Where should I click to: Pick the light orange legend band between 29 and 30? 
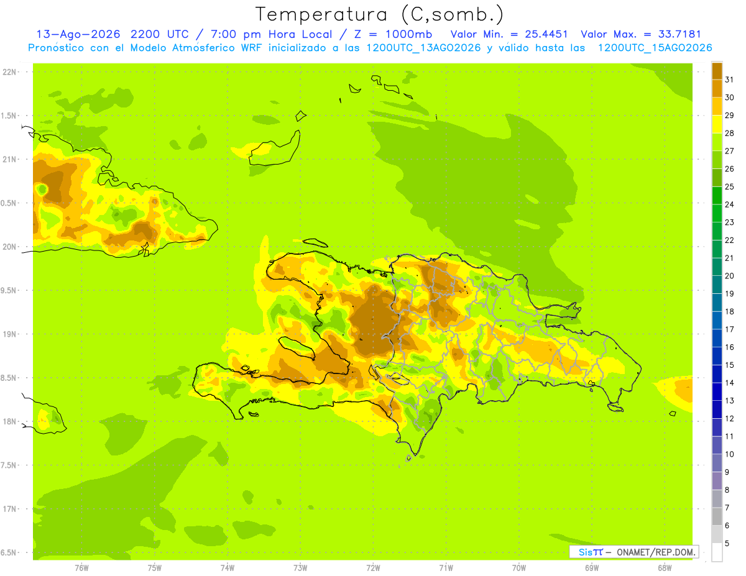[717, 106]
